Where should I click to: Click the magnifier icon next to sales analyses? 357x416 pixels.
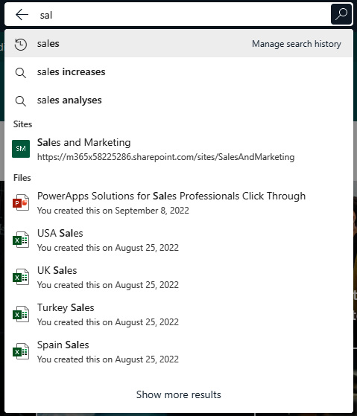20,101
